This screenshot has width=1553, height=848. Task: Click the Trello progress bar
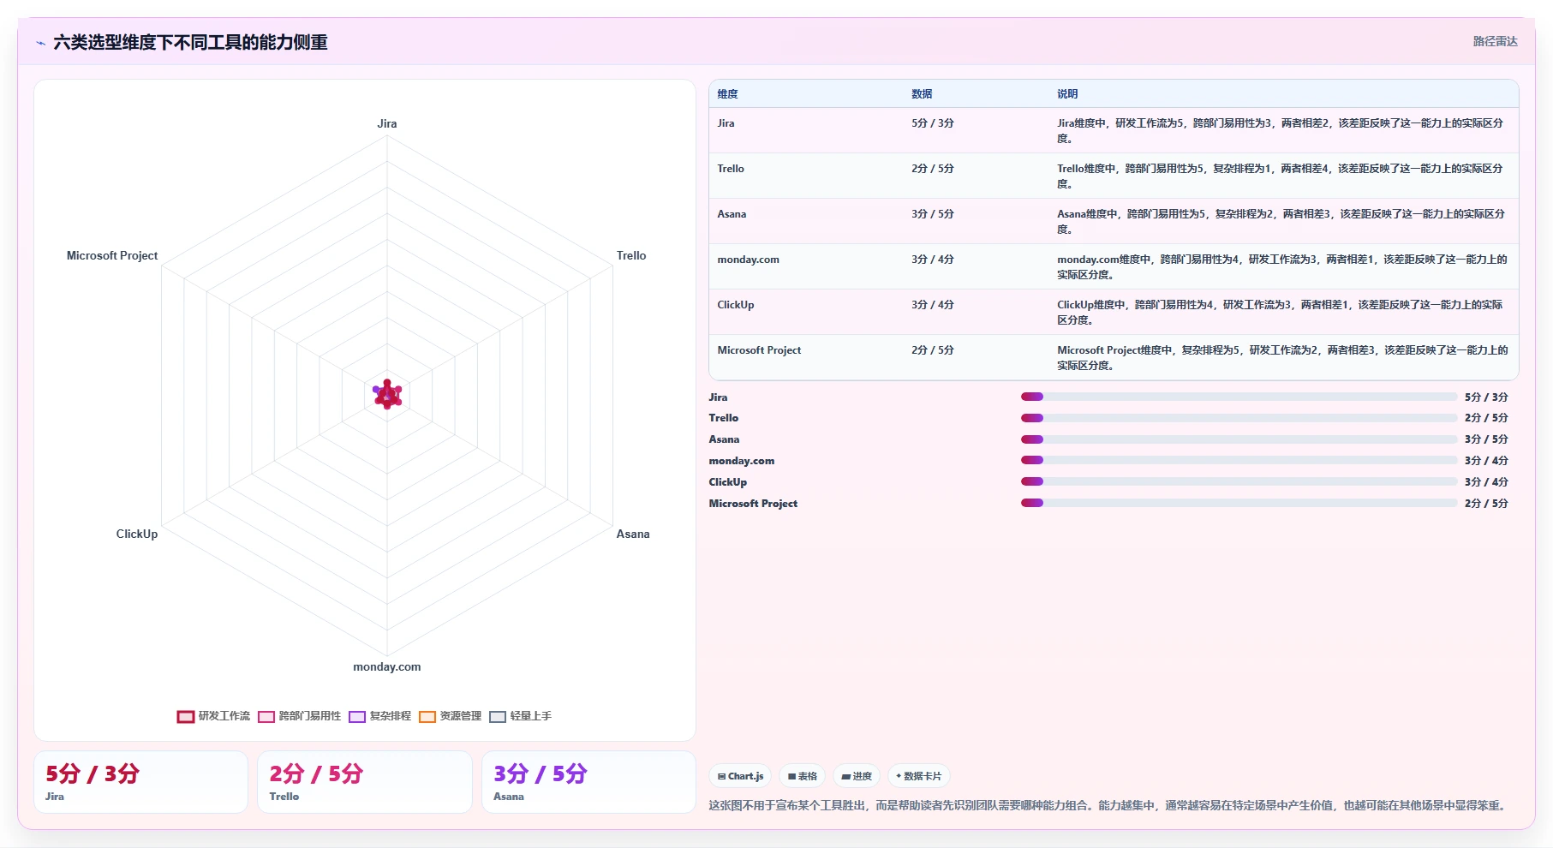(1239, 418)
